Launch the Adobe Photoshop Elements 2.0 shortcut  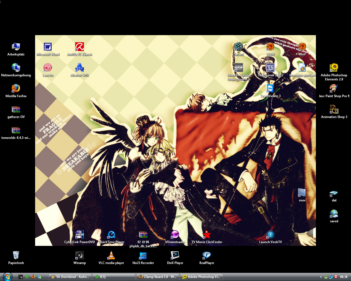pos(334,68)
